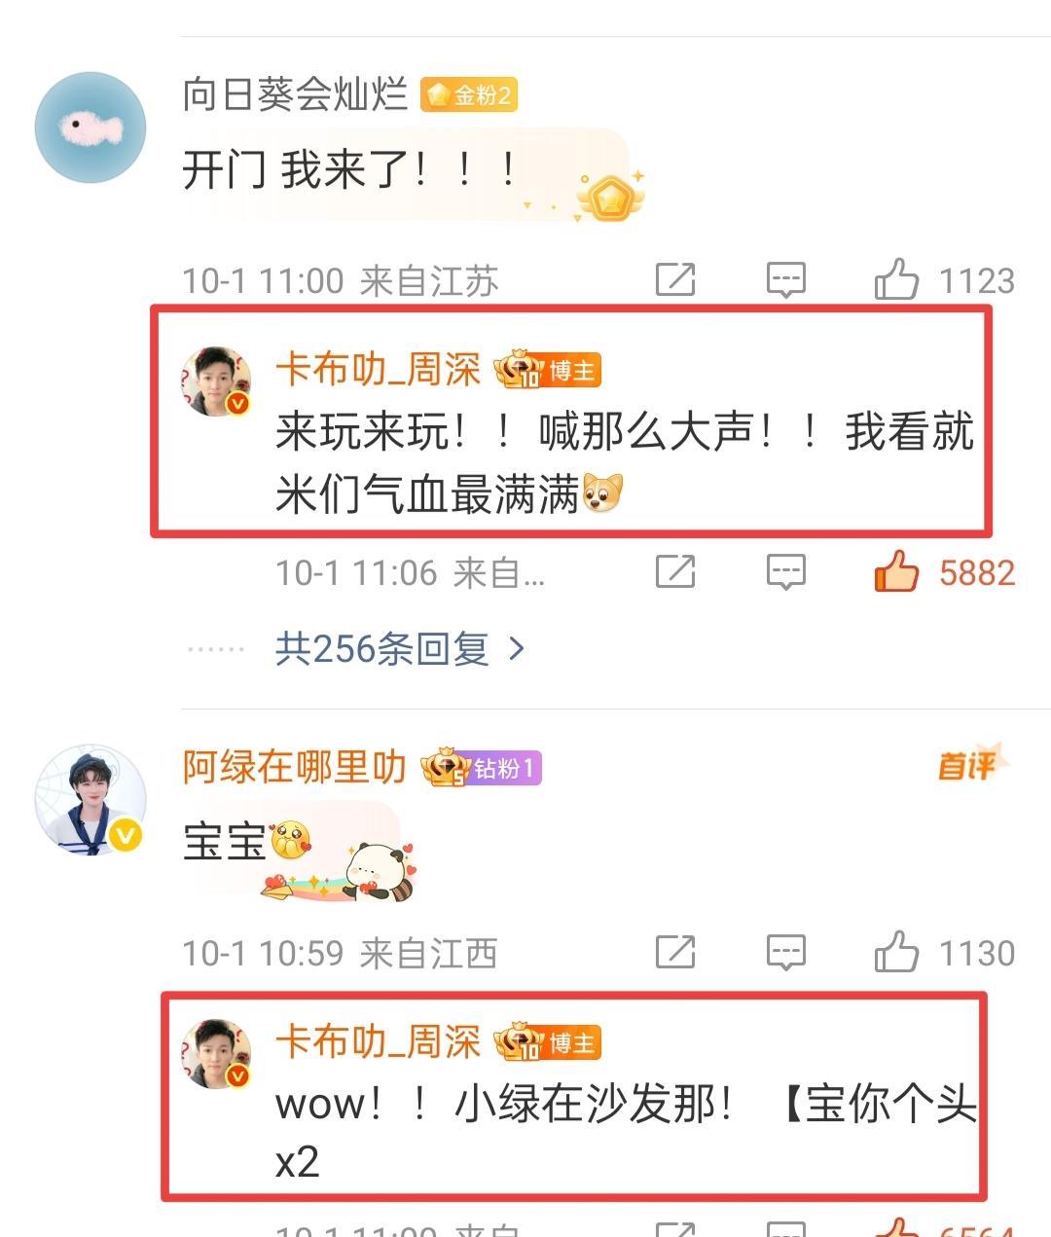The image size is (1051, 1237).
Task: Open 向日葵会灿烂 username link
Action: click(295, 94)
